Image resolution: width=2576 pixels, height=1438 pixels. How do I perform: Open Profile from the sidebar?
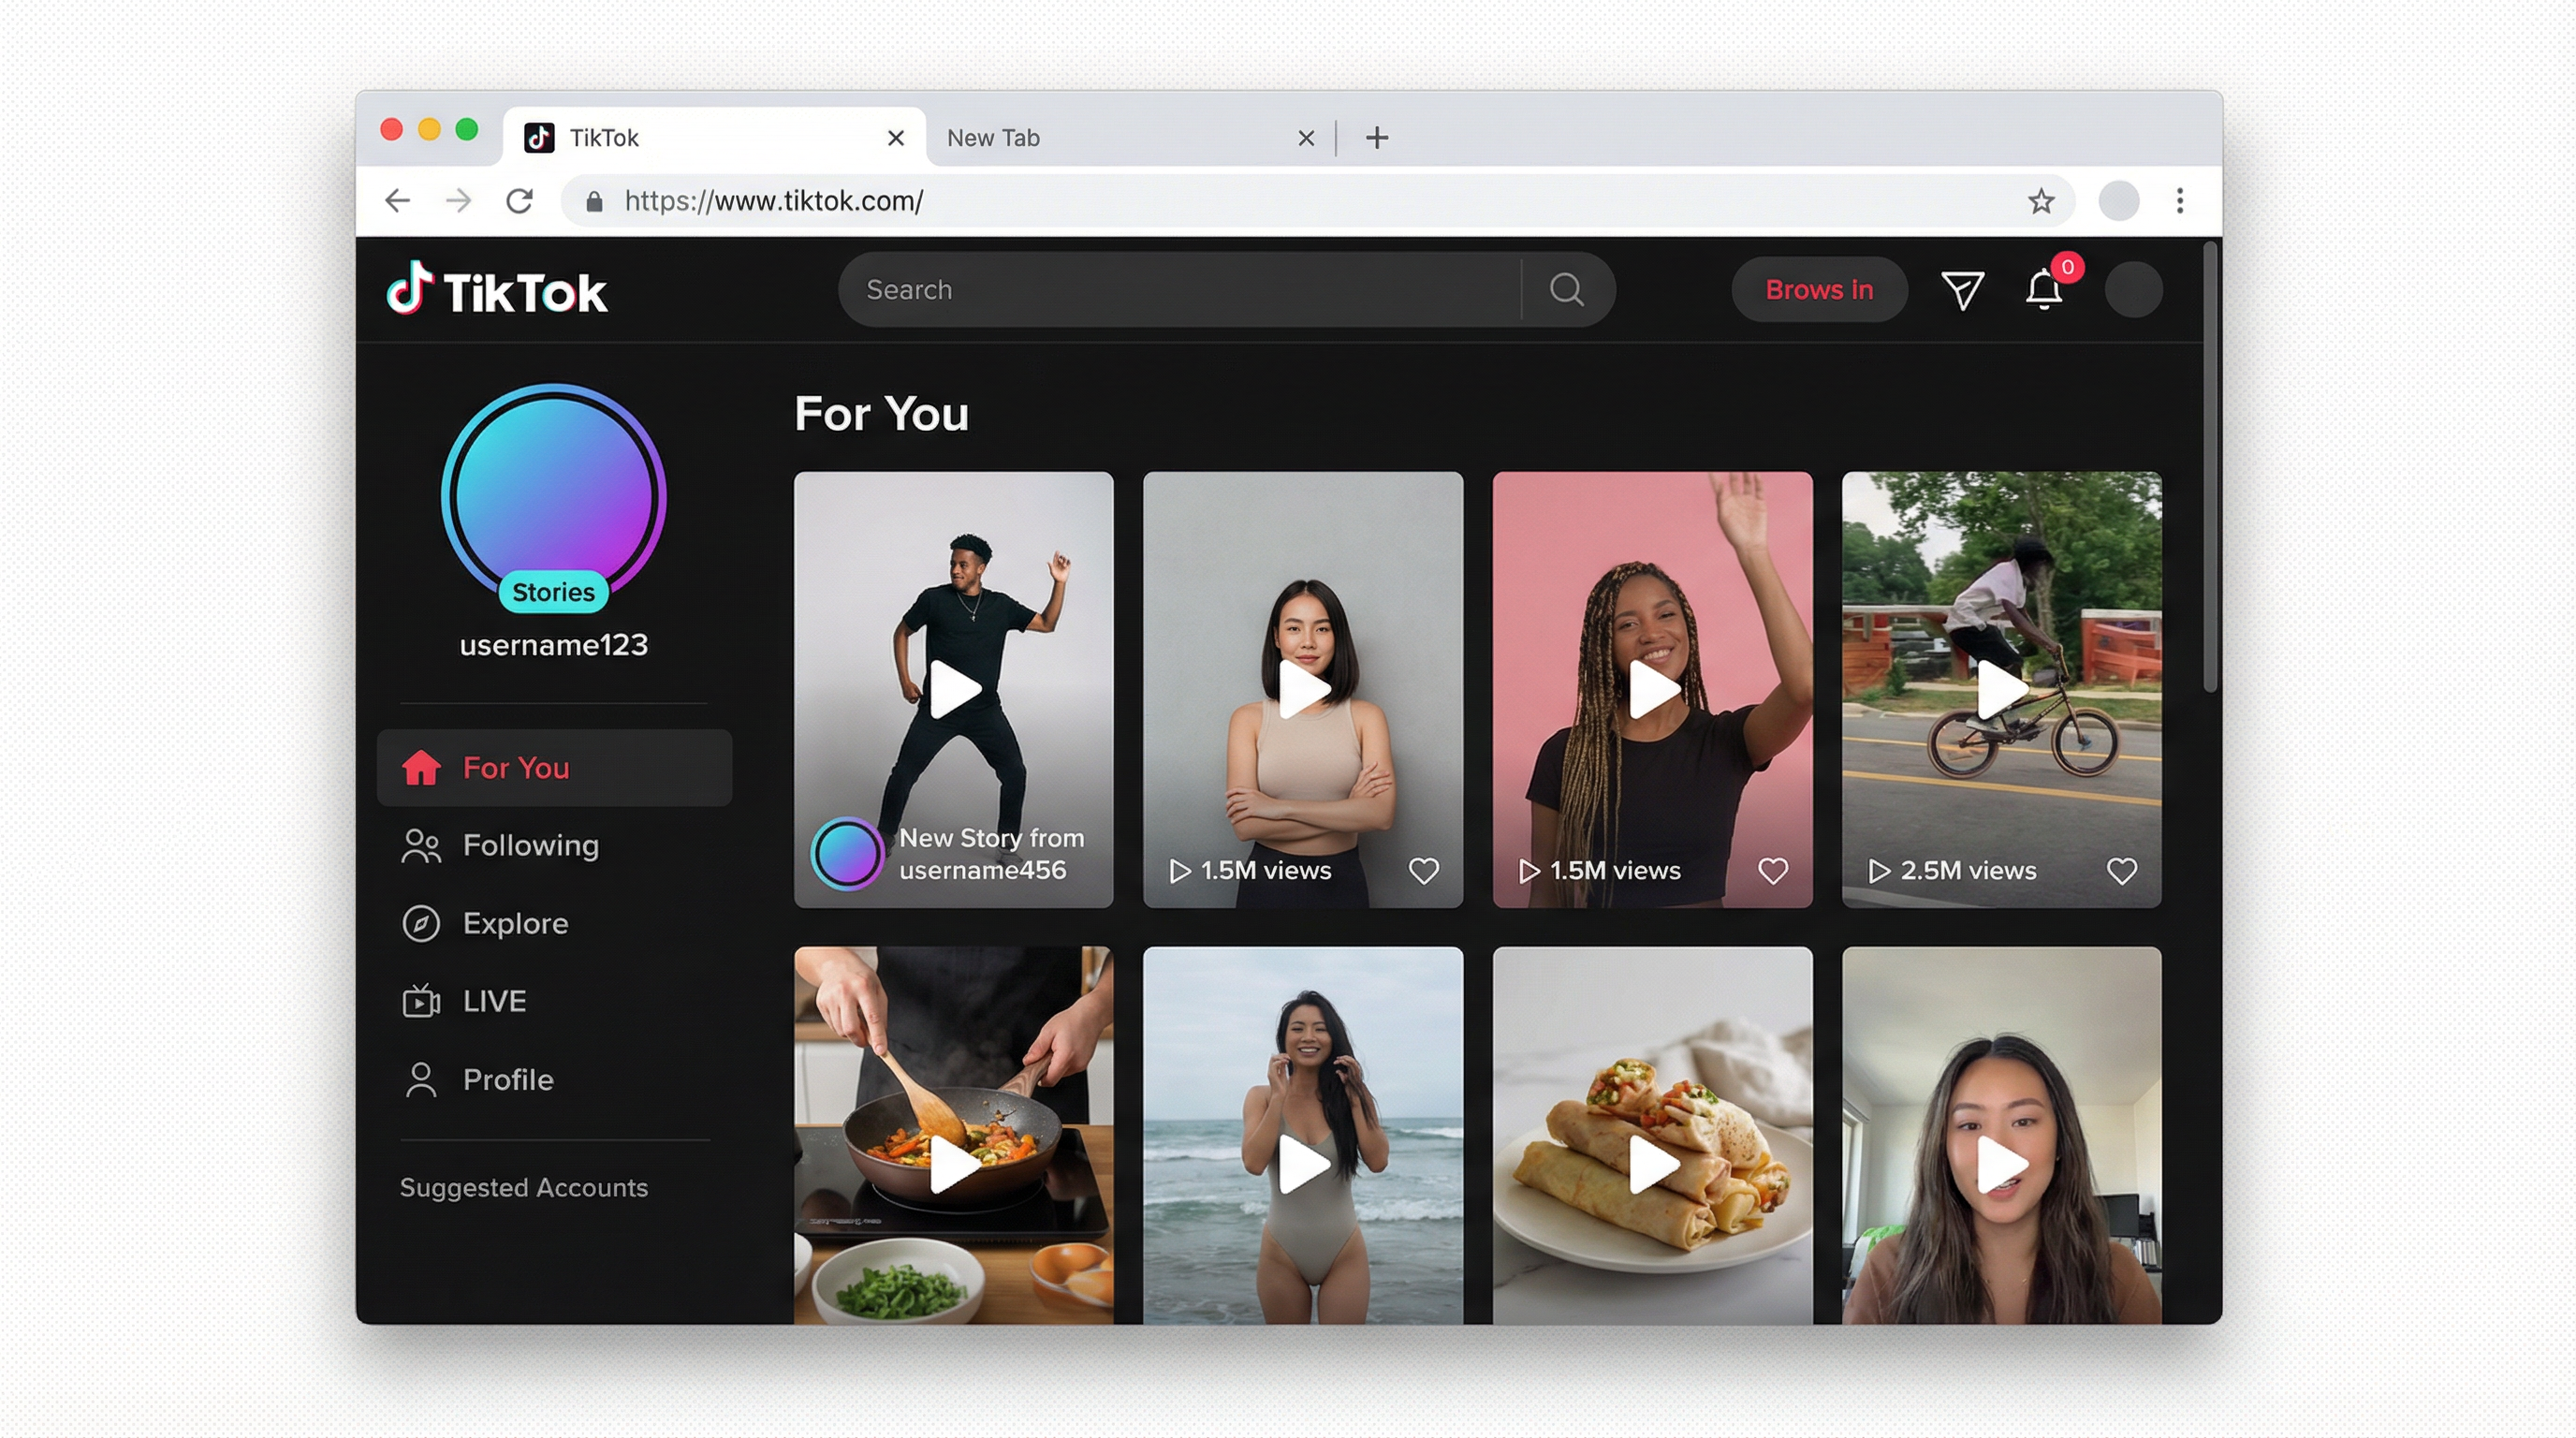[x=507, y=1080]
